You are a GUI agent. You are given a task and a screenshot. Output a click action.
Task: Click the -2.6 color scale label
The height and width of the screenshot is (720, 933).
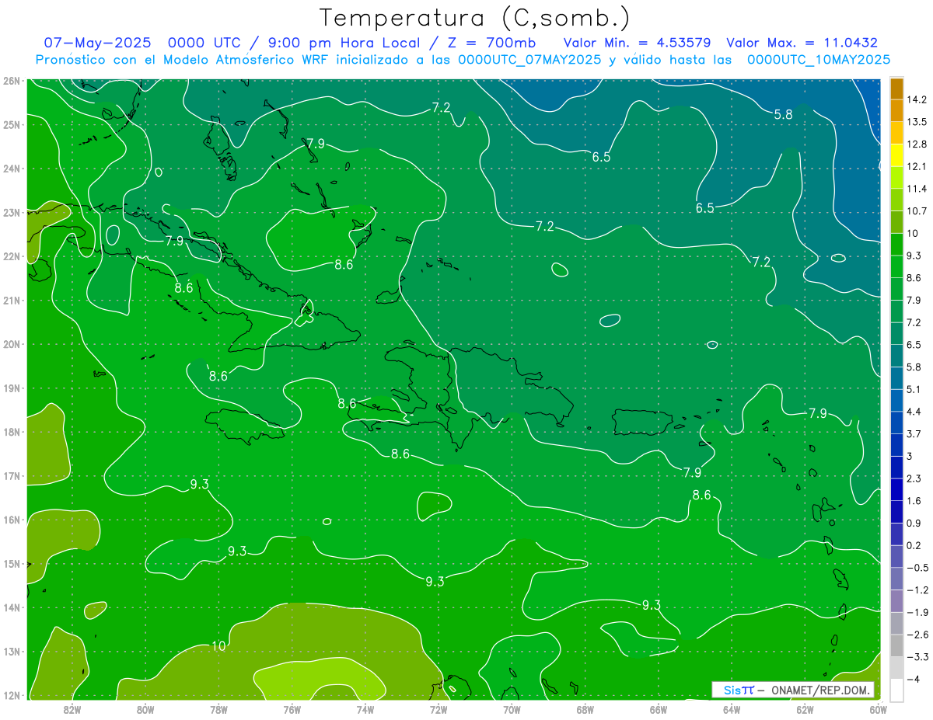(x=917, y=635)
